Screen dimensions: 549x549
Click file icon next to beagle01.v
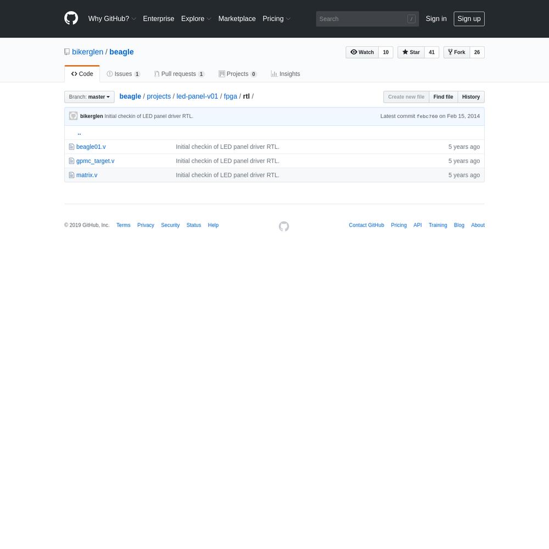[x=71, y=147]
